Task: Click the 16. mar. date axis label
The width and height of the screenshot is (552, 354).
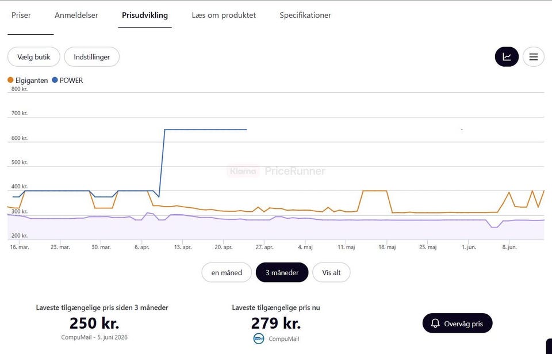Action: pyautogui.click(x=20, y=247)
